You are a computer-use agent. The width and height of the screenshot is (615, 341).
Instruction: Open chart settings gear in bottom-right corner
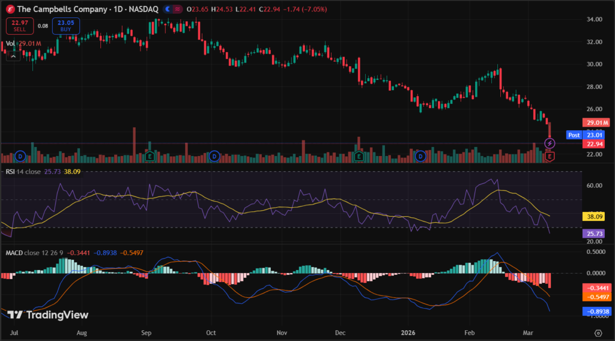coord(598,332)
